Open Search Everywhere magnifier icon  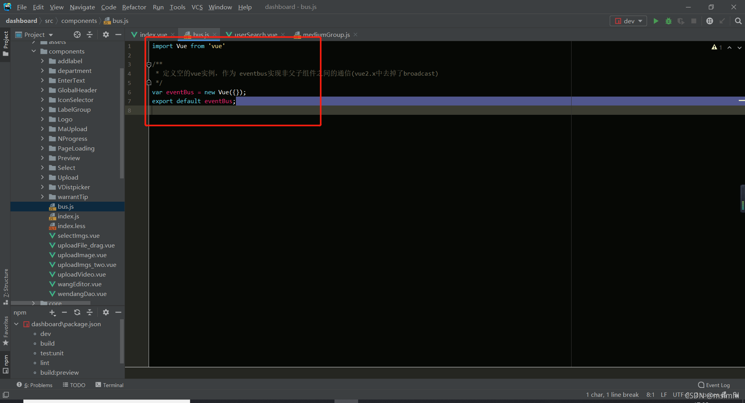[738, 21]
